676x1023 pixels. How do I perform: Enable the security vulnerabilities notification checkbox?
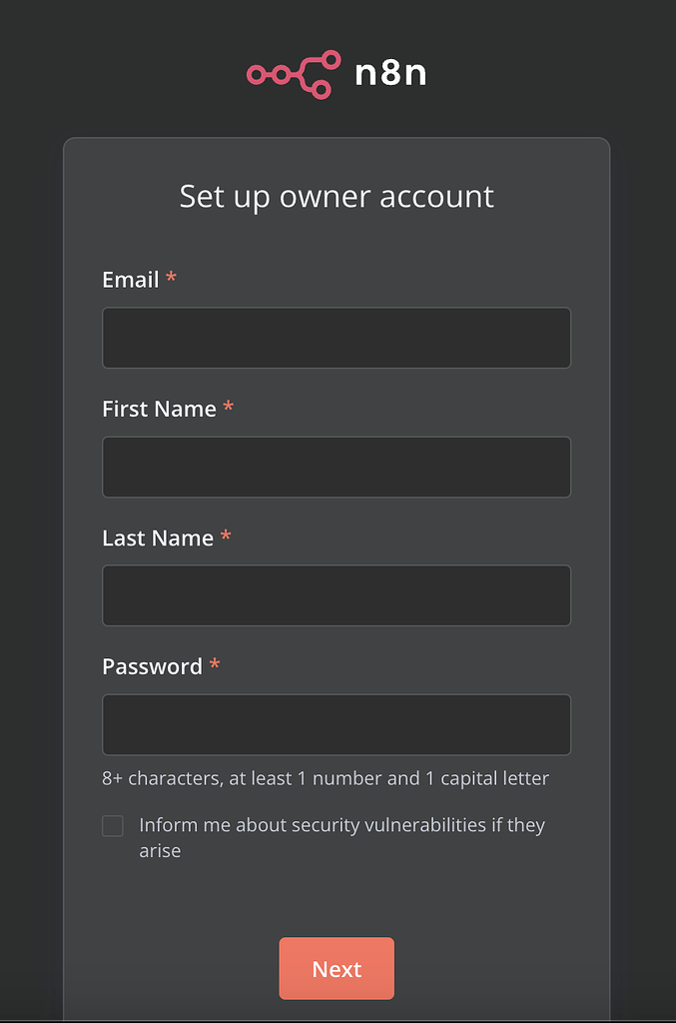click(x=112, y=825)
